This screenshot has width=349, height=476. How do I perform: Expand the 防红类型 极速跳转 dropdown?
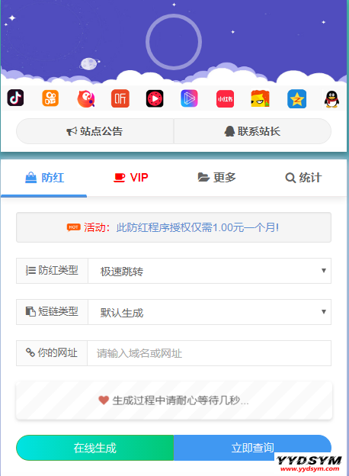point(210,271)
